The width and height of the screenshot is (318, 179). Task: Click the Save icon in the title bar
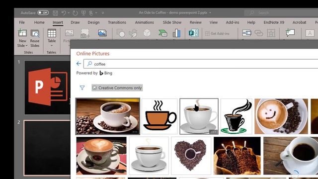(55, 13)
